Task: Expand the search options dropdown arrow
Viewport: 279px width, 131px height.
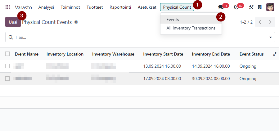Action: point(271,37)
